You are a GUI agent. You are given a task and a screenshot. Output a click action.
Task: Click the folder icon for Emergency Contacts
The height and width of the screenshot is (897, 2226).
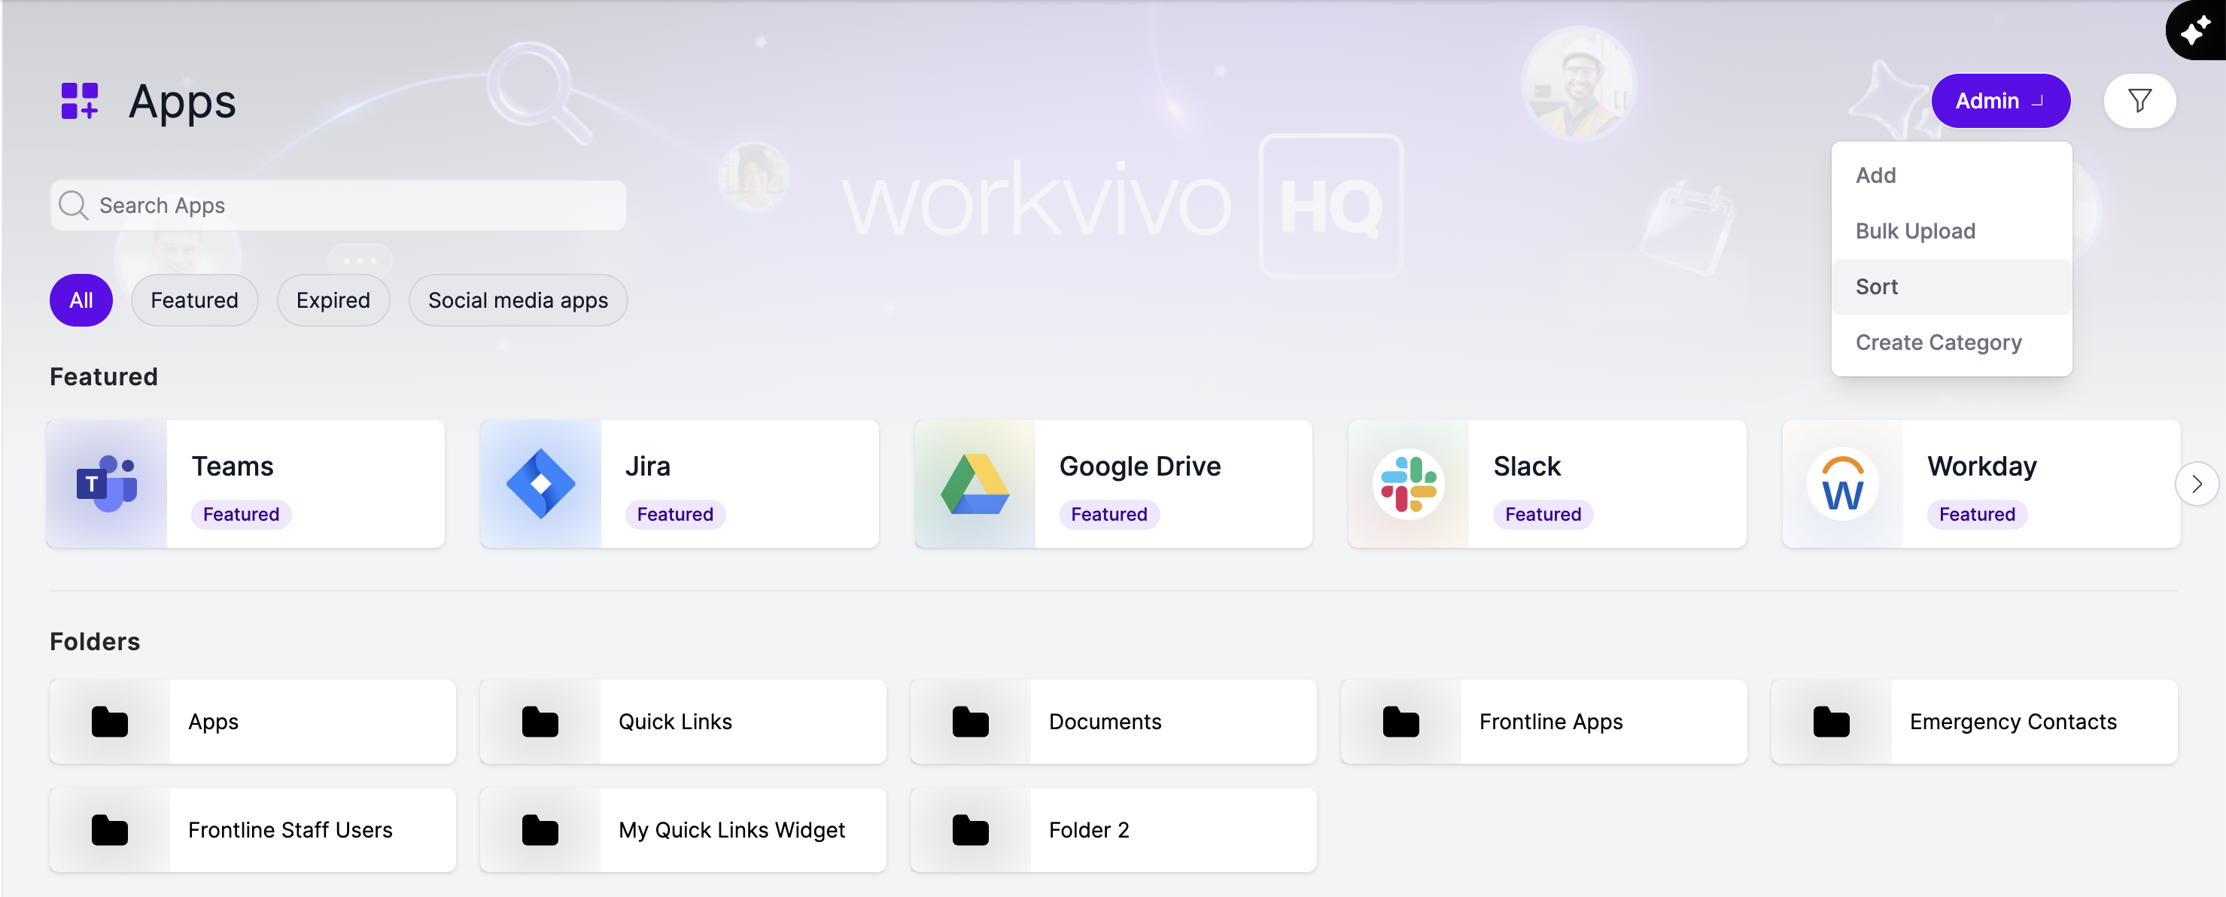tap(1831, 722)
